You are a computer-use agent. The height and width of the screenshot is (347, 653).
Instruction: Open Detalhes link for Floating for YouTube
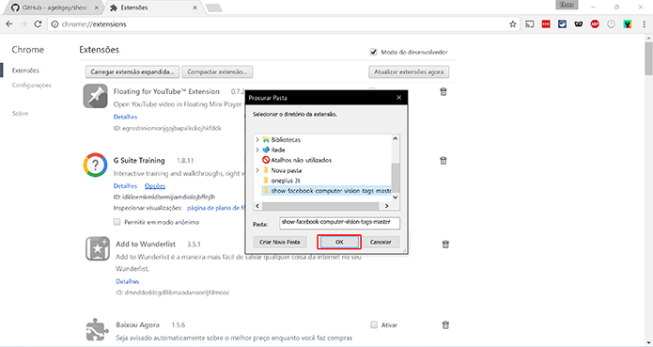pyautogui.click(x=125, y=117)
